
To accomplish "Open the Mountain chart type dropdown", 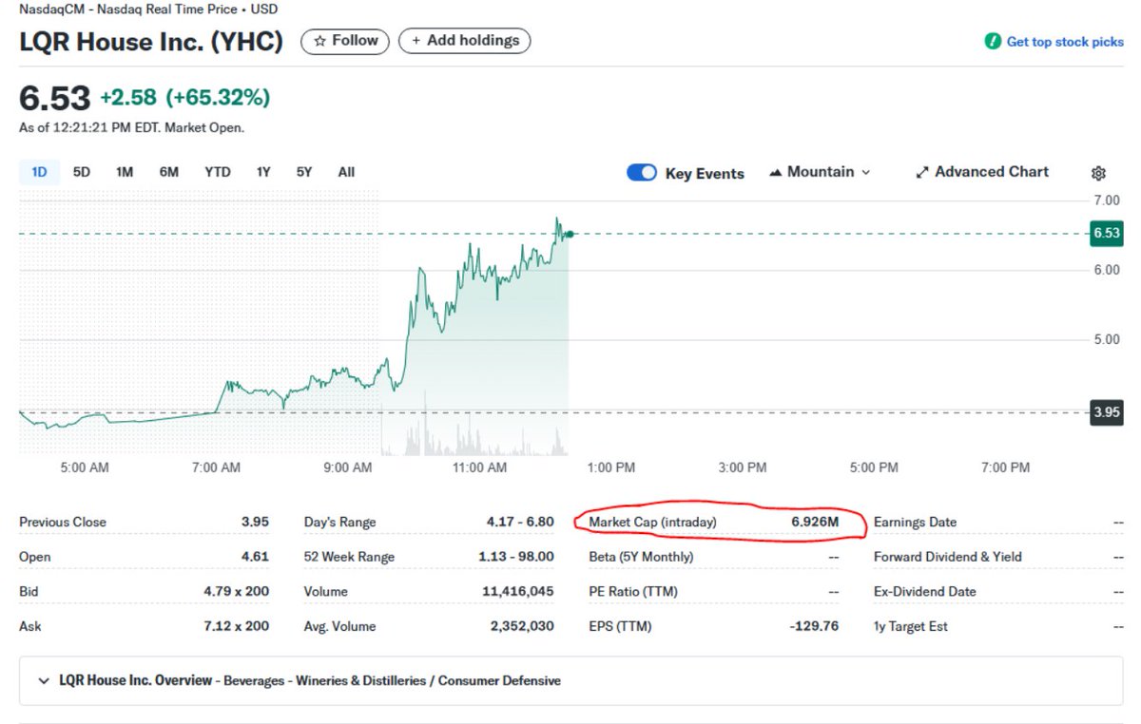I will (x=820, y=172).
